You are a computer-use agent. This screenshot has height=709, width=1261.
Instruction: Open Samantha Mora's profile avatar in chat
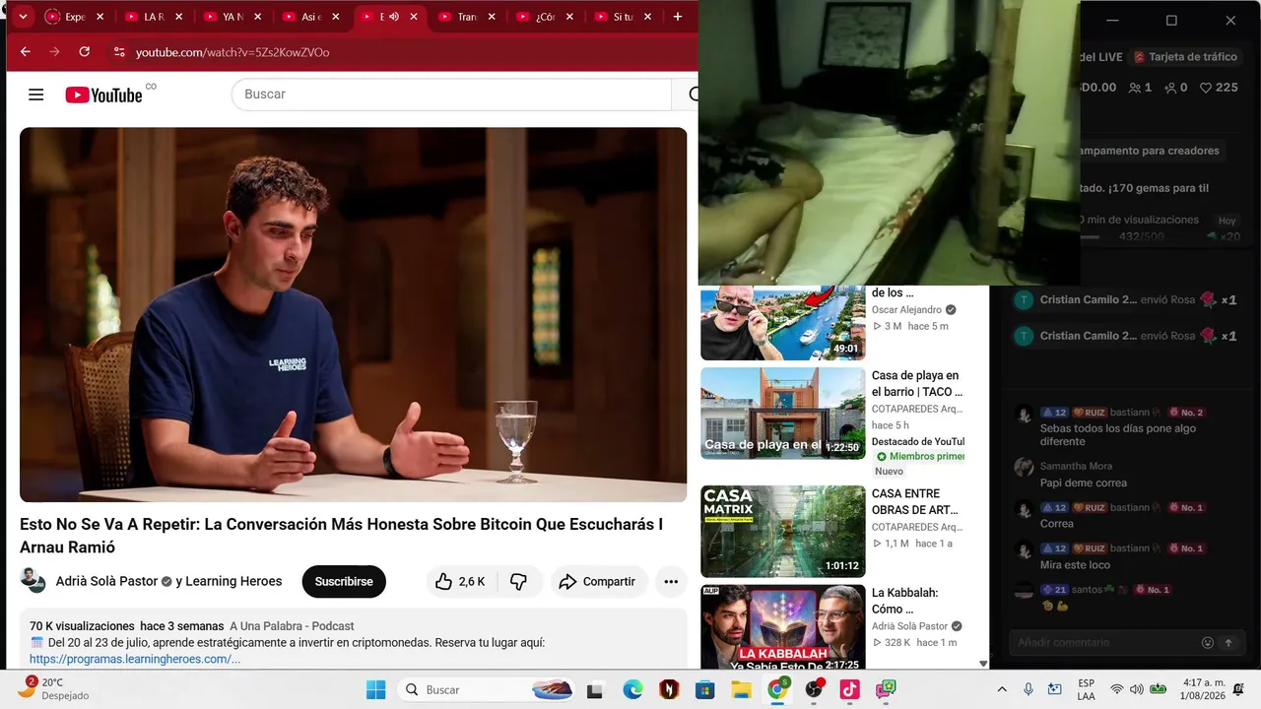1025,468
